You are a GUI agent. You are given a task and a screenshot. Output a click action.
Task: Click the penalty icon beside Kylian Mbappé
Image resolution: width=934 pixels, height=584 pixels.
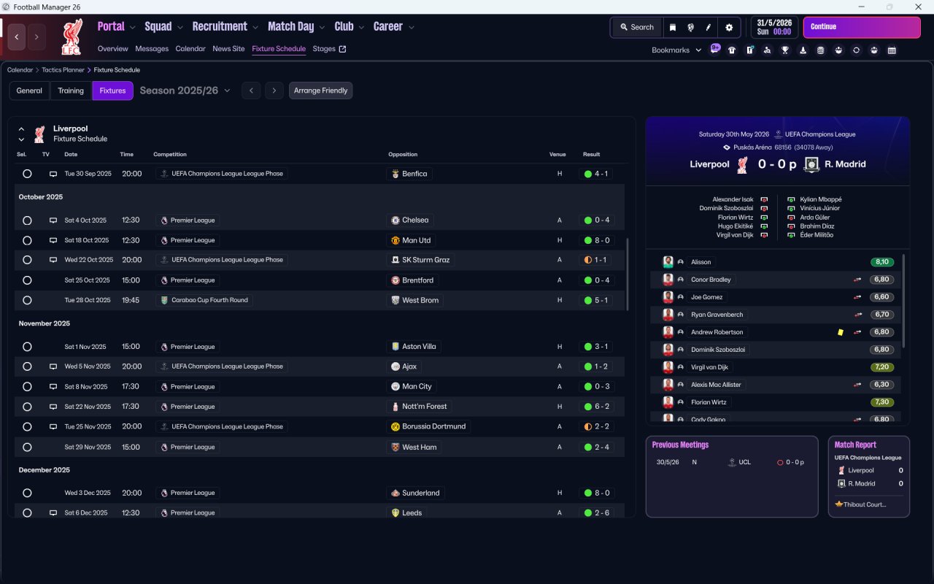(x=791, y=199)
